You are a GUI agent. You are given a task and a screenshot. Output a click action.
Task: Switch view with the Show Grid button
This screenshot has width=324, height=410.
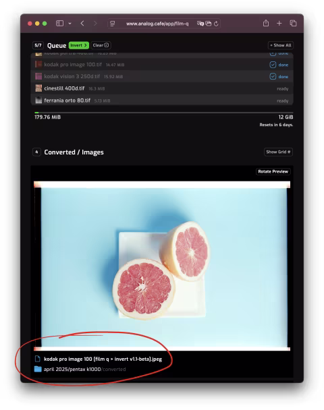pyautogui.click(x=278, y=152)
